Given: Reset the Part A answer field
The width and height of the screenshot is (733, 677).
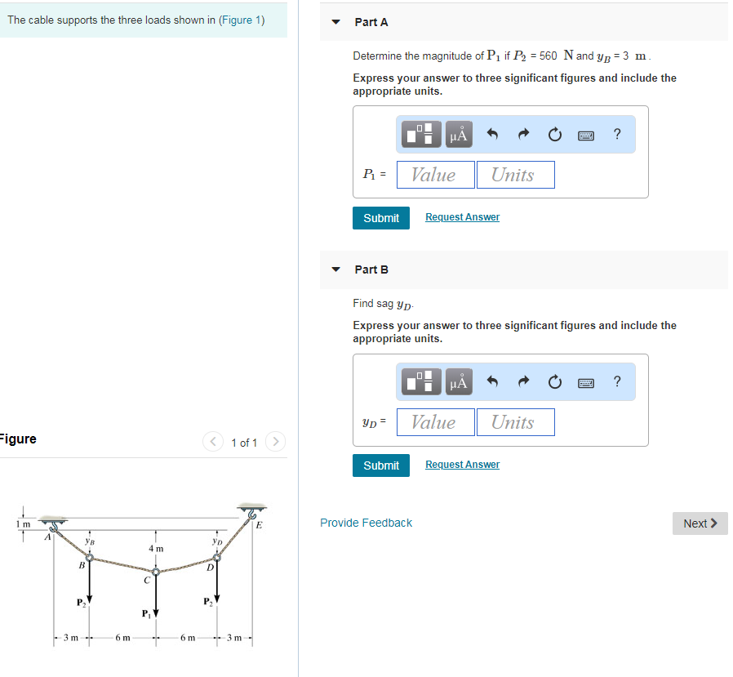Looking at the screenshot, I should [554, 134].
